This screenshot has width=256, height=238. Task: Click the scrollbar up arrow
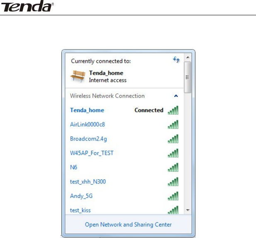[188, 57]
